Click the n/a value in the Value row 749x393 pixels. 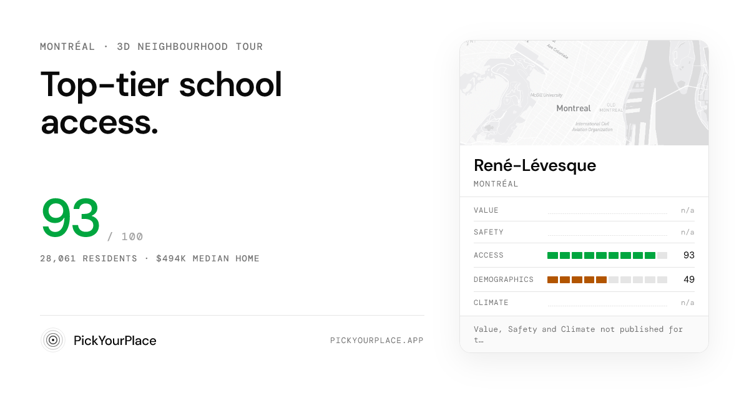coord(688,210)
